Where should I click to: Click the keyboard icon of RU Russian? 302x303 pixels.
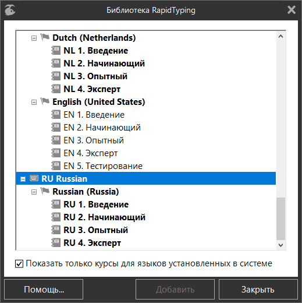click(x=34, y=178)
